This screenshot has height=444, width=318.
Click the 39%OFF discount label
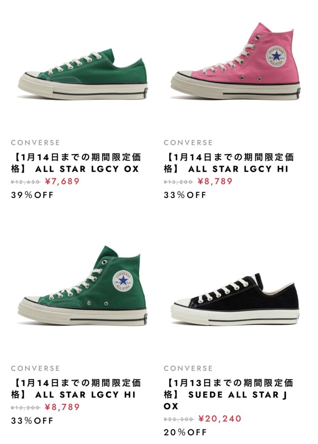pos(32,195)
